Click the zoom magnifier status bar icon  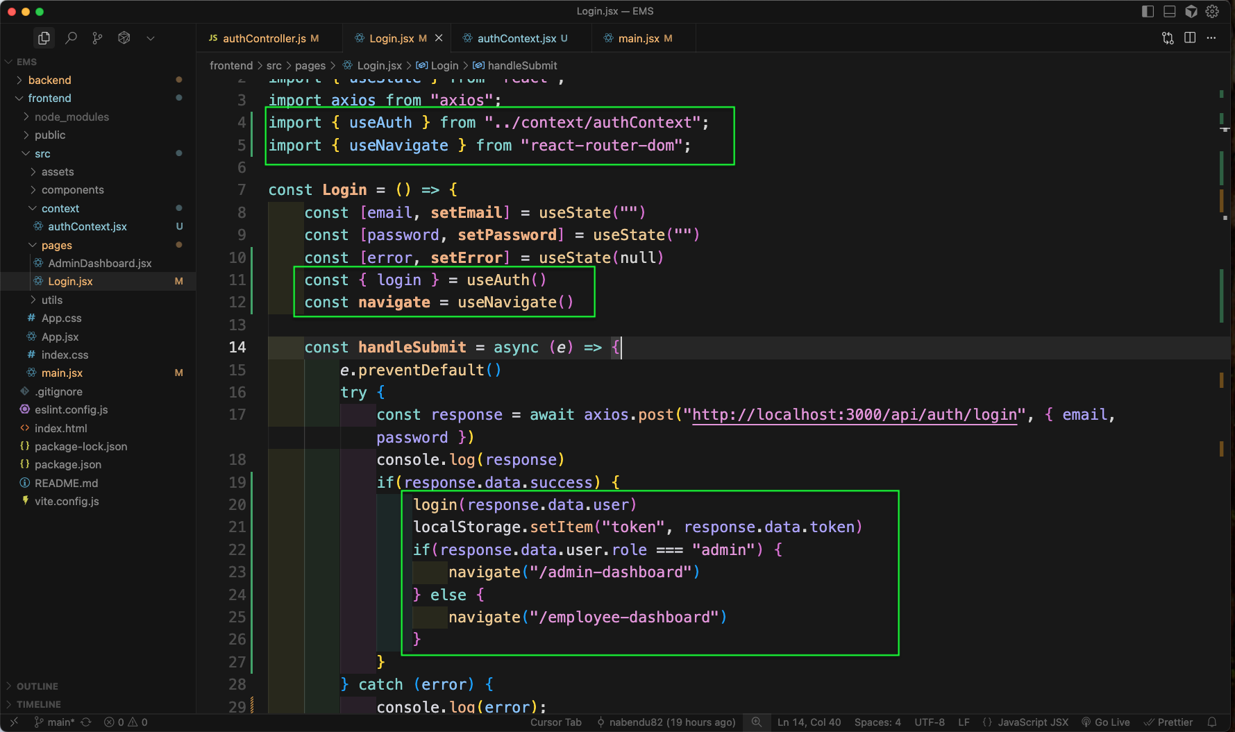click(x=757, y=722)
